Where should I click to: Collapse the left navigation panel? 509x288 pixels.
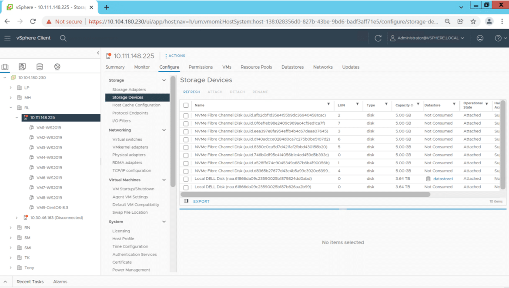98,53
